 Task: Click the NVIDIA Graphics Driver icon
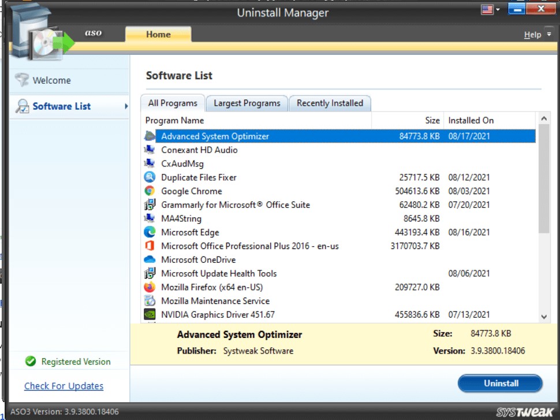(149, 314)
